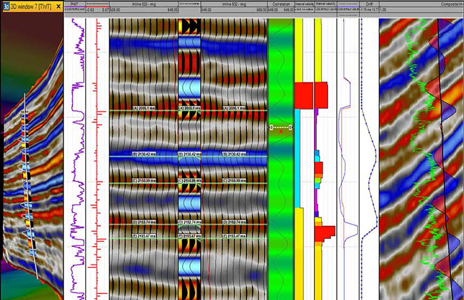
Task: Close the 3D window 7 tab
Action: pos(59,7)
